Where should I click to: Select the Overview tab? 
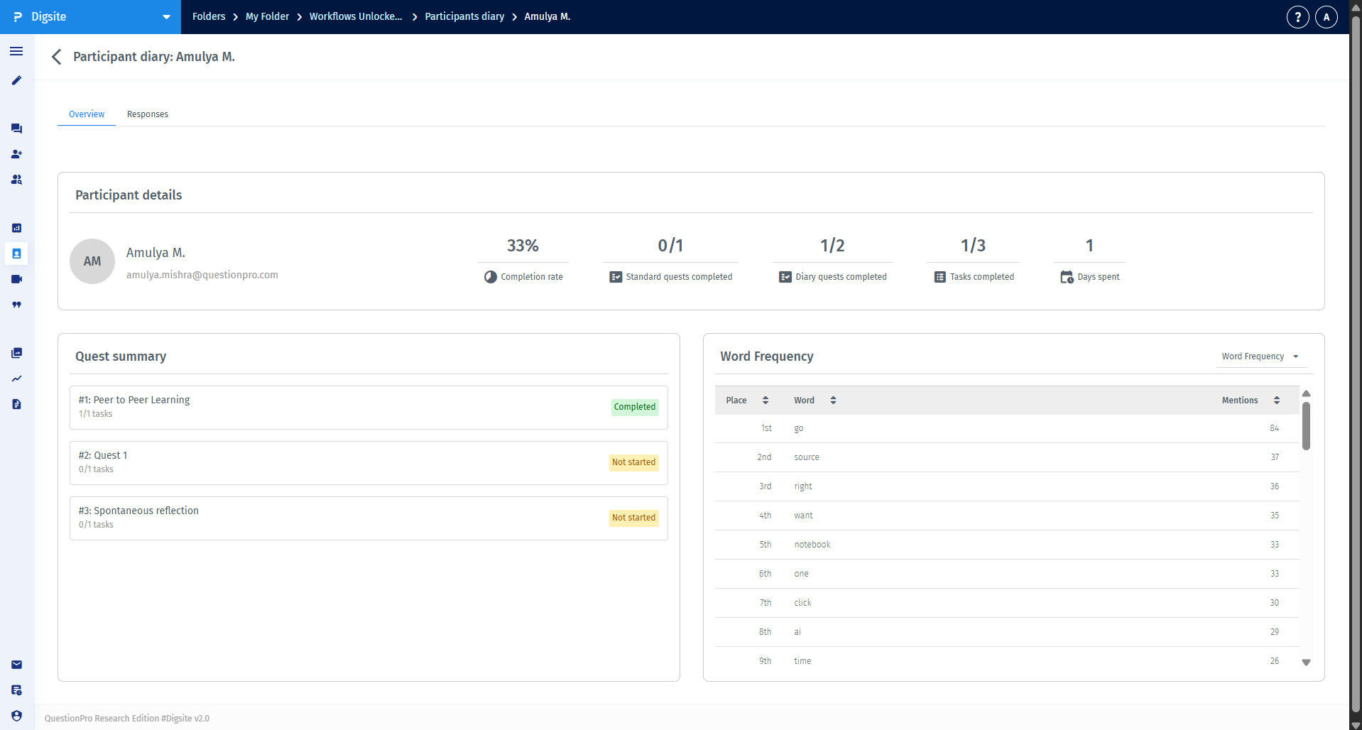coord(87,114)
